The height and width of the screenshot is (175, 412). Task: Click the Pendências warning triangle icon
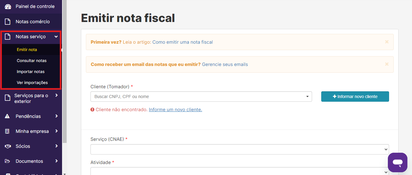(7, 116)
